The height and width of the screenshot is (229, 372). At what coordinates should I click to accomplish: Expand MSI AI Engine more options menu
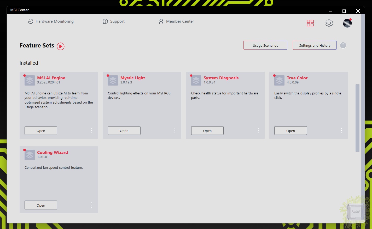(x=92, y=130)
